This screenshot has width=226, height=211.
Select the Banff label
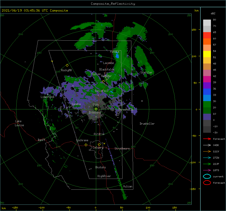[x=41, y=140]
